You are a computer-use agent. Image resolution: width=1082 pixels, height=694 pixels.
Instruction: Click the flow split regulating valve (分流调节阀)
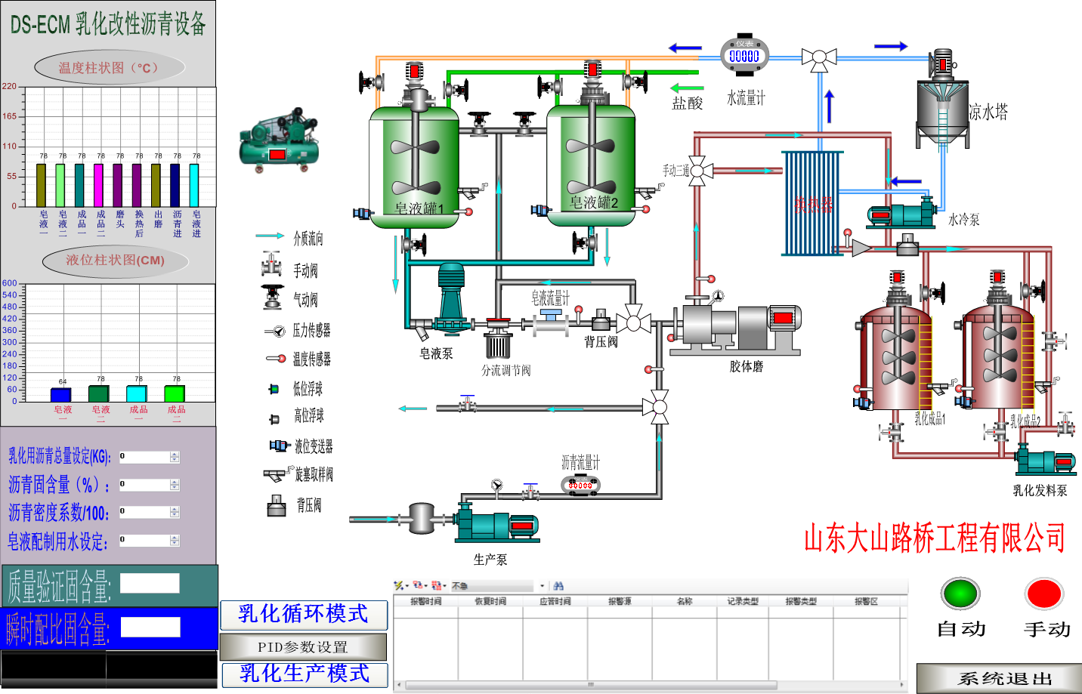(x=498, y=338)
